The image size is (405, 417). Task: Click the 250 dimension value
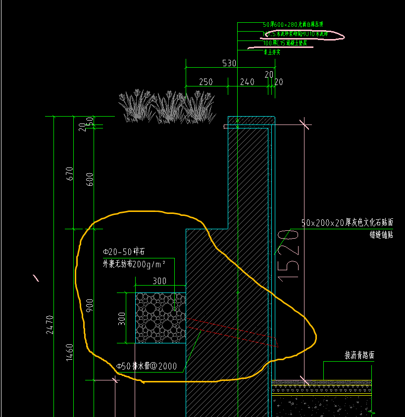[x=206, y=82]
